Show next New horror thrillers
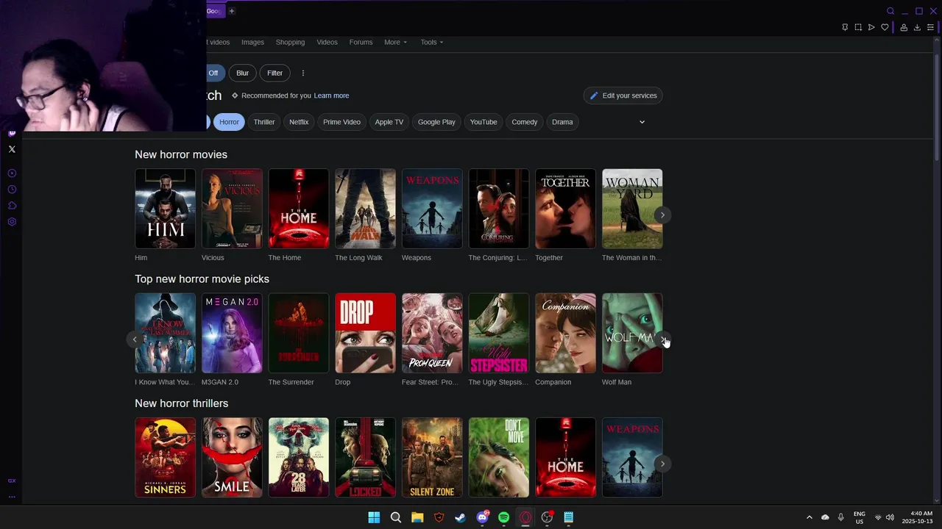The image size is (942, 529). 662,464
